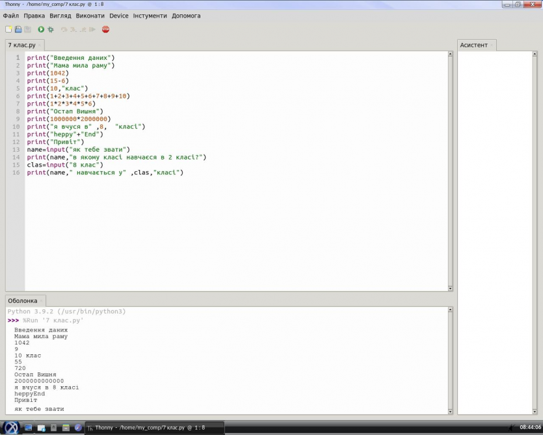Open the Файл menu
The height and width of the screenshot is (435, 543).
tap(10, 16)
